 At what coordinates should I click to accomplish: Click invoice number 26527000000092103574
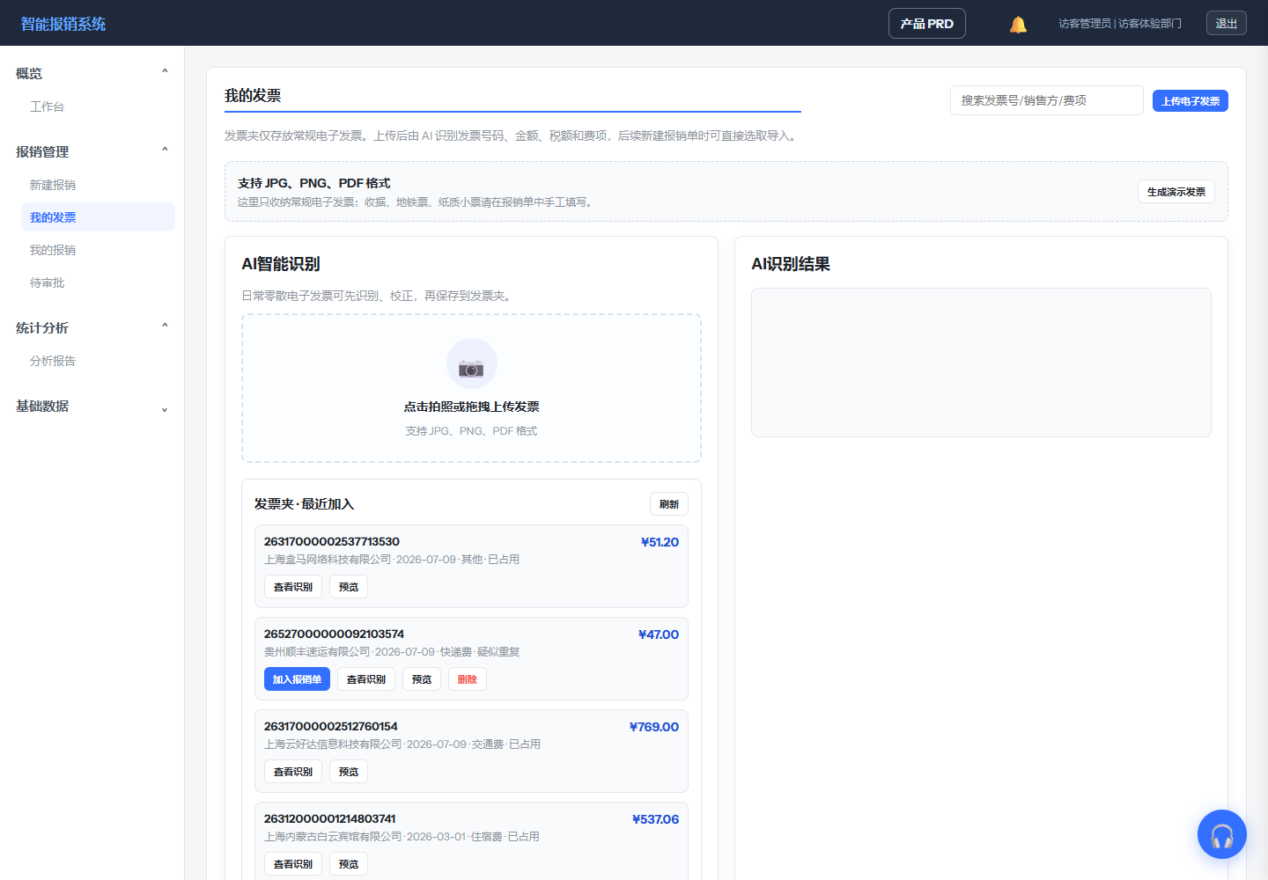pyautogui.click(x=335, y=634)
